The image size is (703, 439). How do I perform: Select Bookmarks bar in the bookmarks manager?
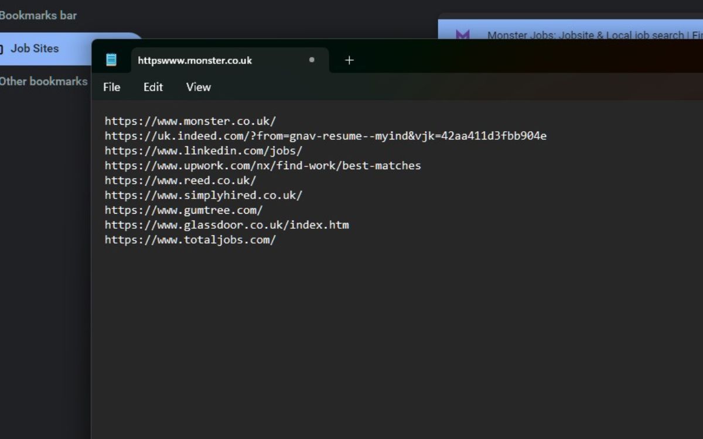(38, 16)
